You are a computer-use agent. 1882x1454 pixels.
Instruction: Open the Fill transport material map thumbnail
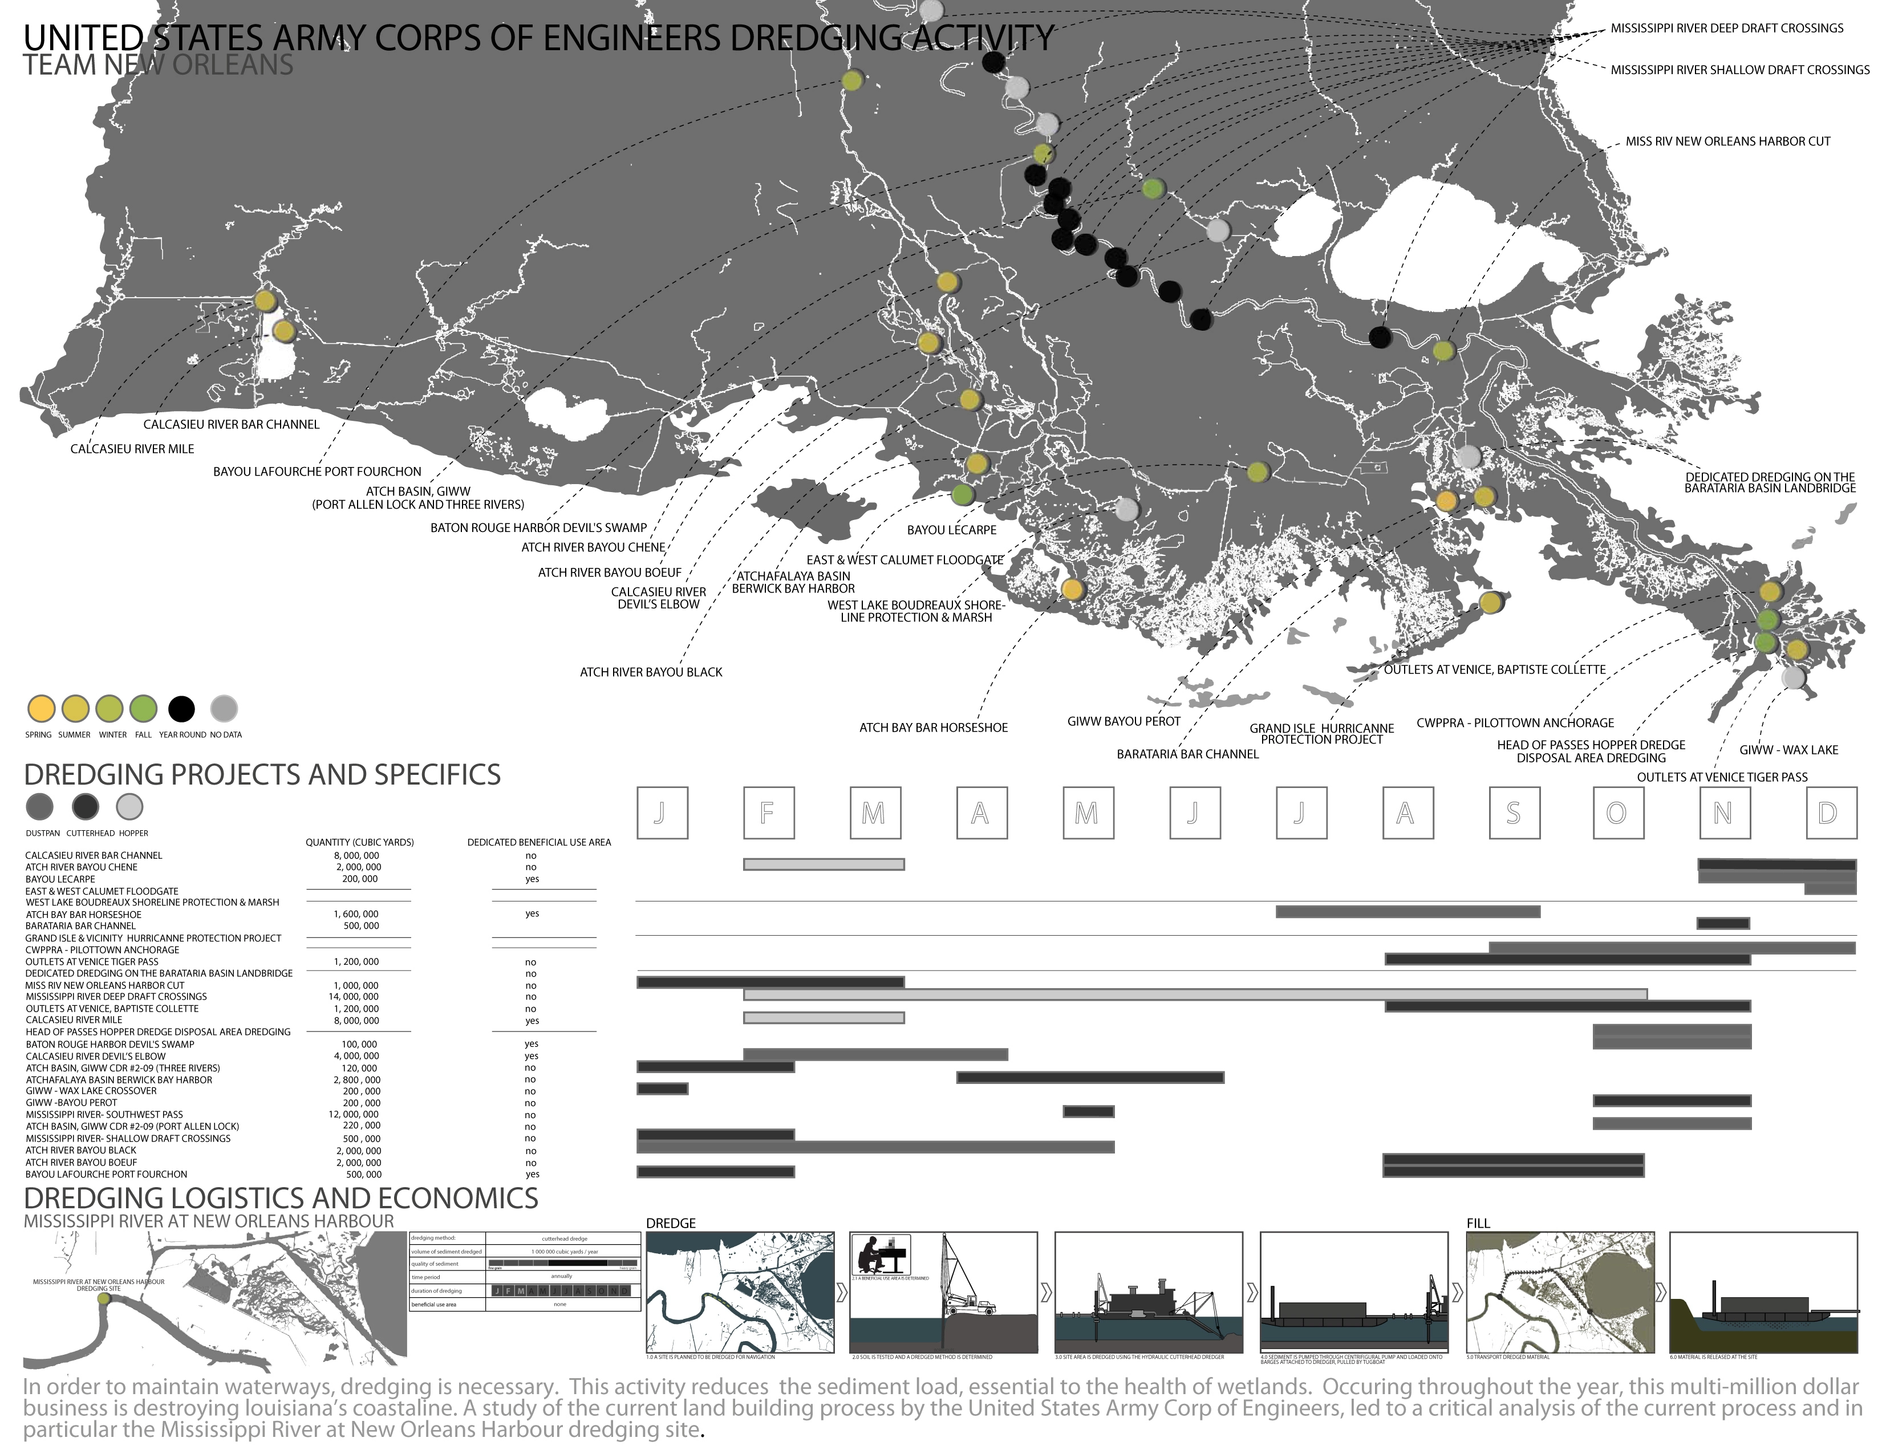click(1560, 1292)
